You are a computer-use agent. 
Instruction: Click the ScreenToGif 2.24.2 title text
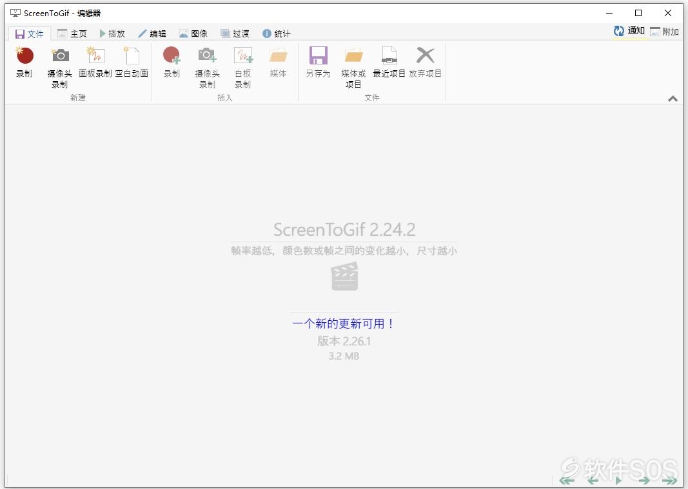pos(344,229)
